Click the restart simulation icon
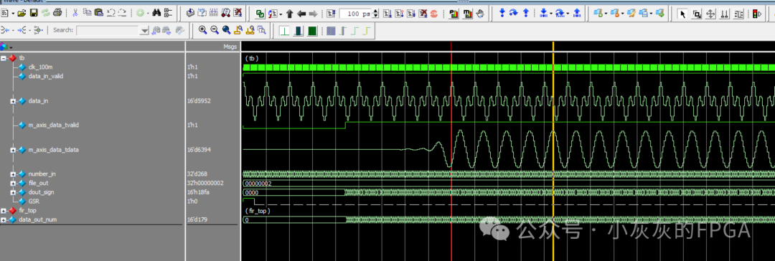The image size is (775, 261). 330,14
